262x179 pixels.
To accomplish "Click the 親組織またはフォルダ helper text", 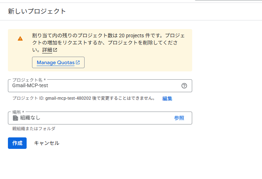I will pos(34,128).
